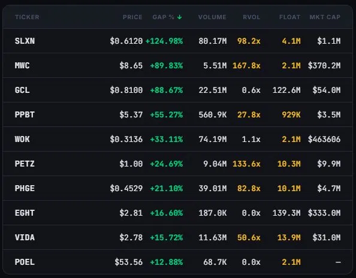This screenshot has height=278, width=356.
Task: Click the $8.65 price for MWC
Action: click(x=131, y=65)
